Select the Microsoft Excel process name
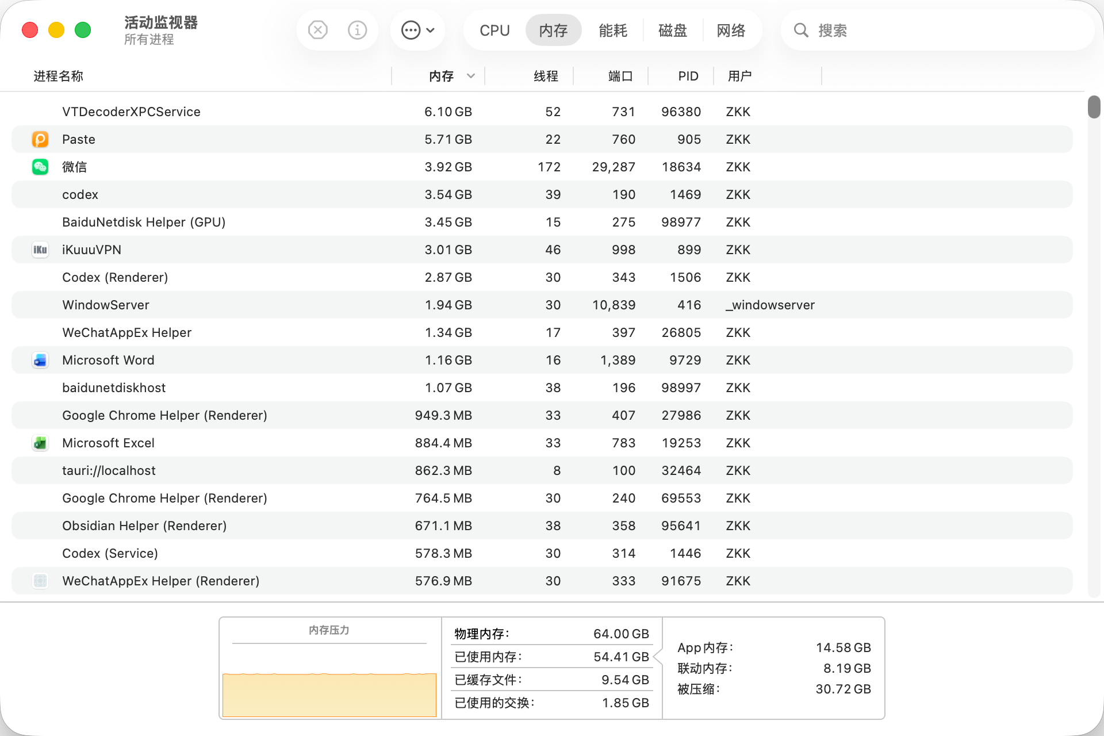1104x736 pixels. (x=108, y=443)
